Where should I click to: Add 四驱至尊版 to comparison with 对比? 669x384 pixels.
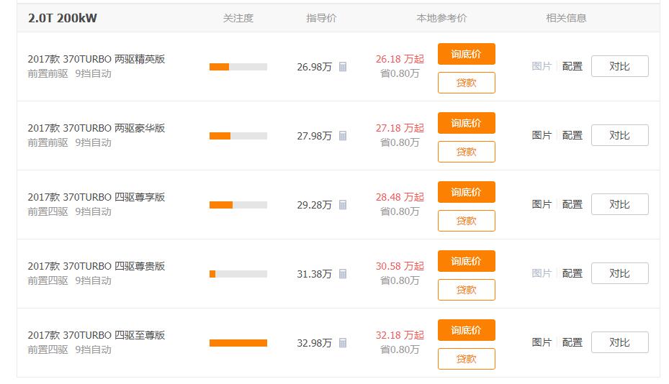pyautogui.click(x=619, y=342)
